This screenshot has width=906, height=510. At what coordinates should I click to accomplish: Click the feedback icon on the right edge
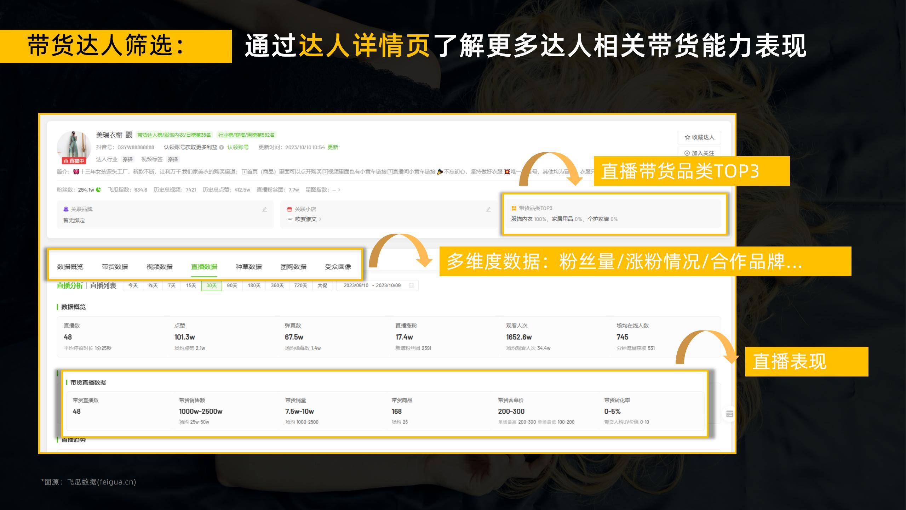click(729, 413)
